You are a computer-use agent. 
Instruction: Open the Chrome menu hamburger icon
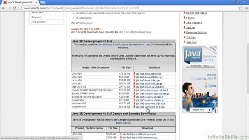pos(246,8)
